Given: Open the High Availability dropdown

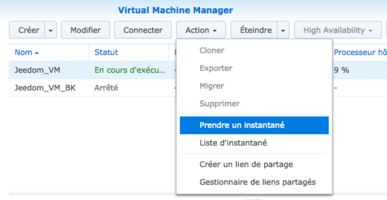Looking at the screenshot, I should click(x=337, y=30).
